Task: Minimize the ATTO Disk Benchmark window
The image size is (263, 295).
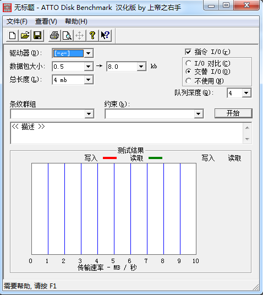Action: (x=211, y=6)
